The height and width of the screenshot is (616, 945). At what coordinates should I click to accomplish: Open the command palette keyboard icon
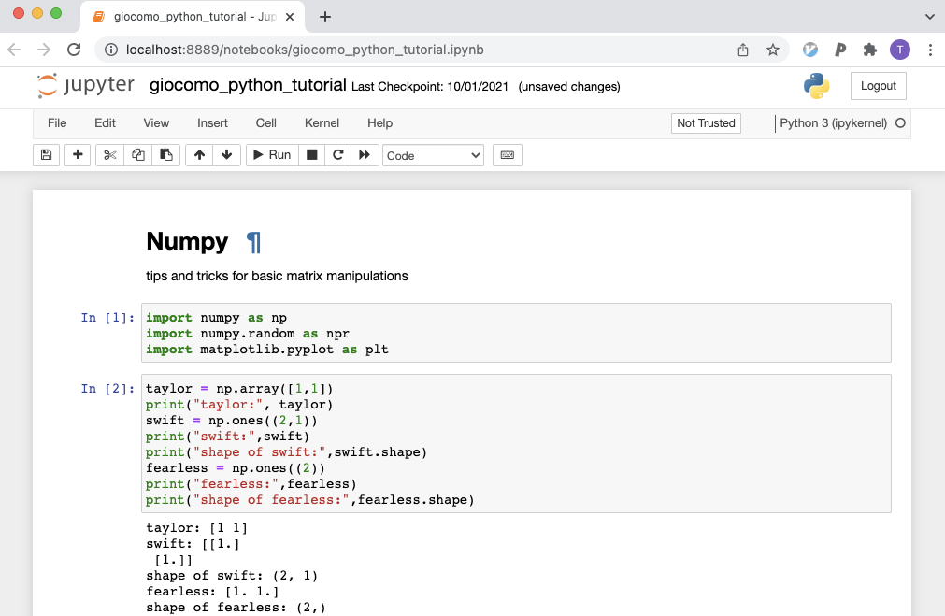click(x=507, y=154)
